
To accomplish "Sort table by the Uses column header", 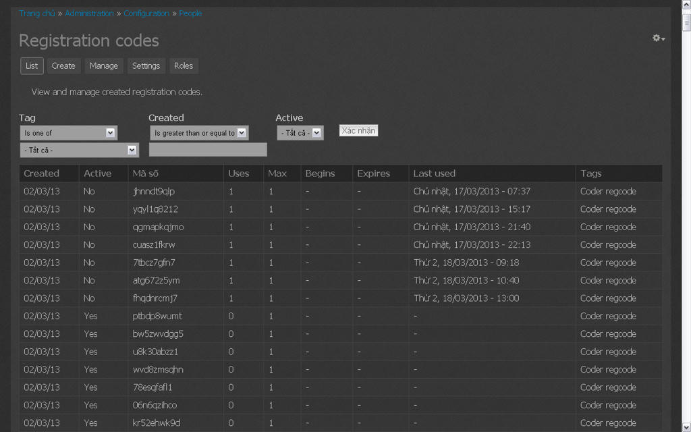I will click(x=238, y=173).
